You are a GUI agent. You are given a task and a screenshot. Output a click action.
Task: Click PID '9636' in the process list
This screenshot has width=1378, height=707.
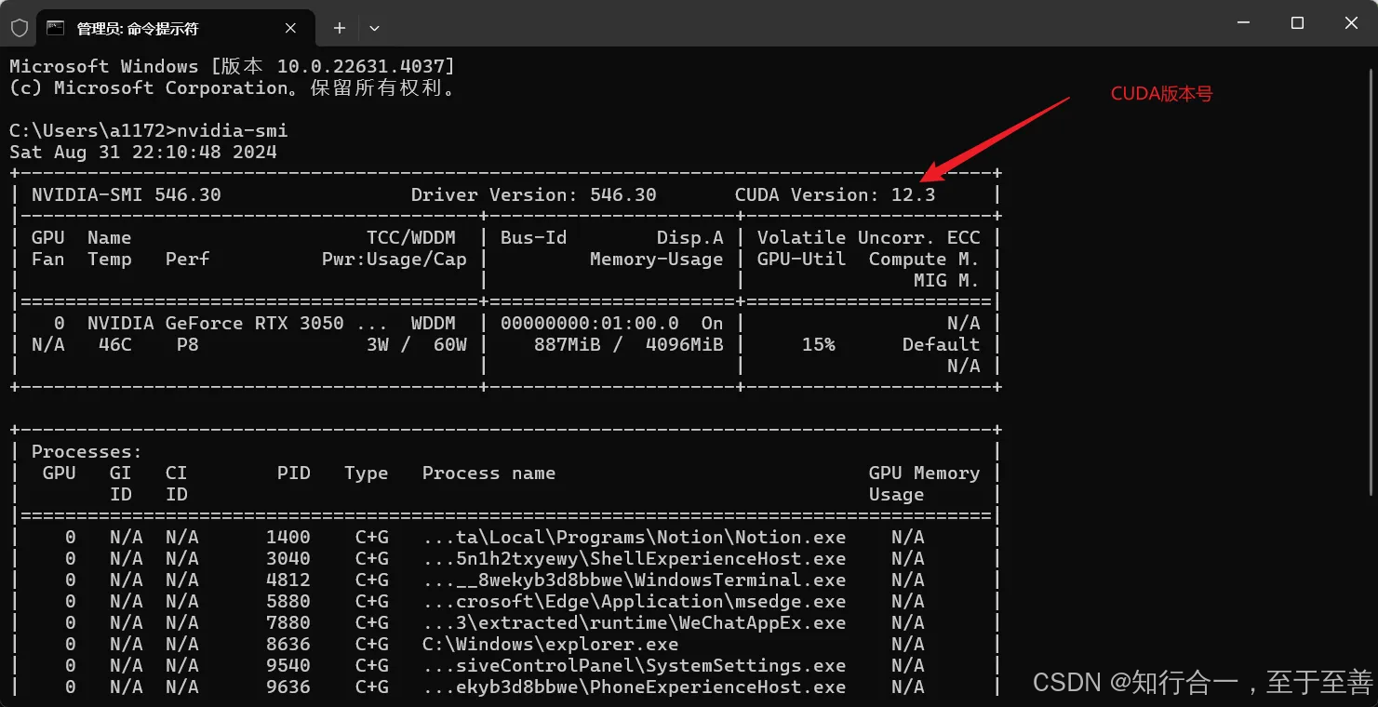tap(288, 687)
